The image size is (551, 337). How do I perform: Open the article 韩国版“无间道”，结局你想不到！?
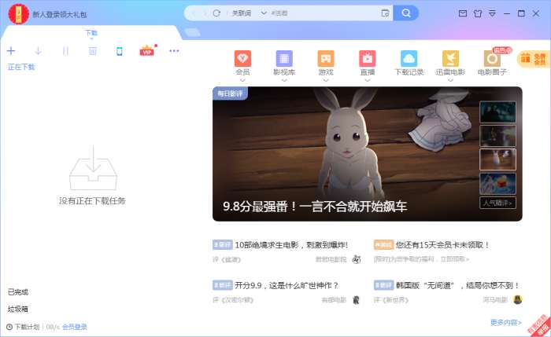458,285
